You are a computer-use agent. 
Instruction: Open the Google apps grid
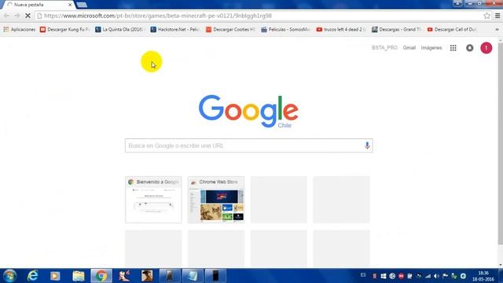(453, 48)
